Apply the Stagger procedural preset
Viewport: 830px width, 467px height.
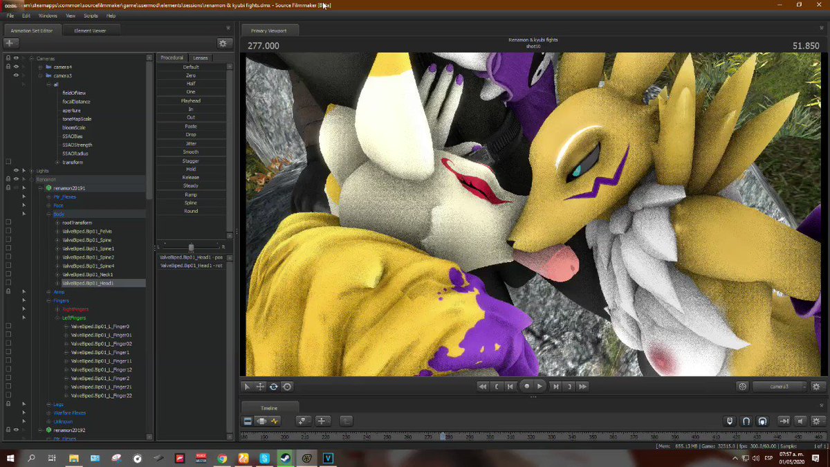coord(191,161)
